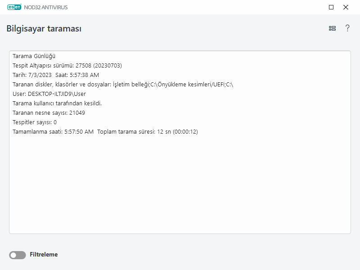This screenshot has height=270, width=360.
Task: Select the Tarama Günlüğü log line
Action: pos(34,56)
